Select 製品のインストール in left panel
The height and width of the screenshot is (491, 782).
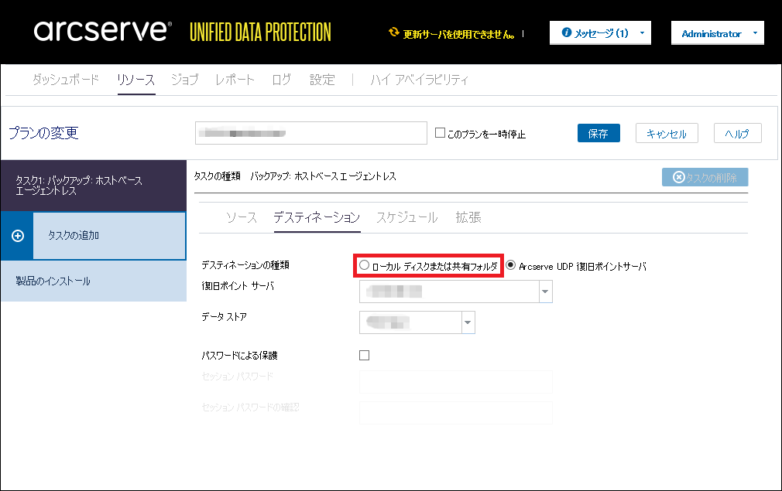(x=53, y=281)
